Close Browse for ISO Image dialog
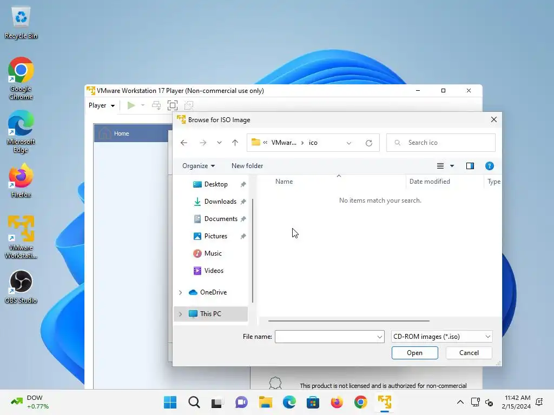This screenshot has width=554, height=415. click(x=494, y=119)
